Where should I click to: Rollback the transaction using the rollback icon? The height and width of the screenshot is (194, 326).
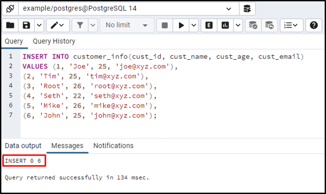pyautogui.click(x=269, y=25)
